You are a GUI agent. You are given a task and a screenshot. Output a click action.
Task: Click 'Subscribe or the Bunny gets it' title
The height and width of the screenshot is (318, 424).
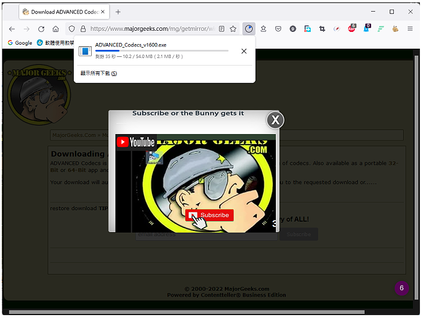point(188,113)
